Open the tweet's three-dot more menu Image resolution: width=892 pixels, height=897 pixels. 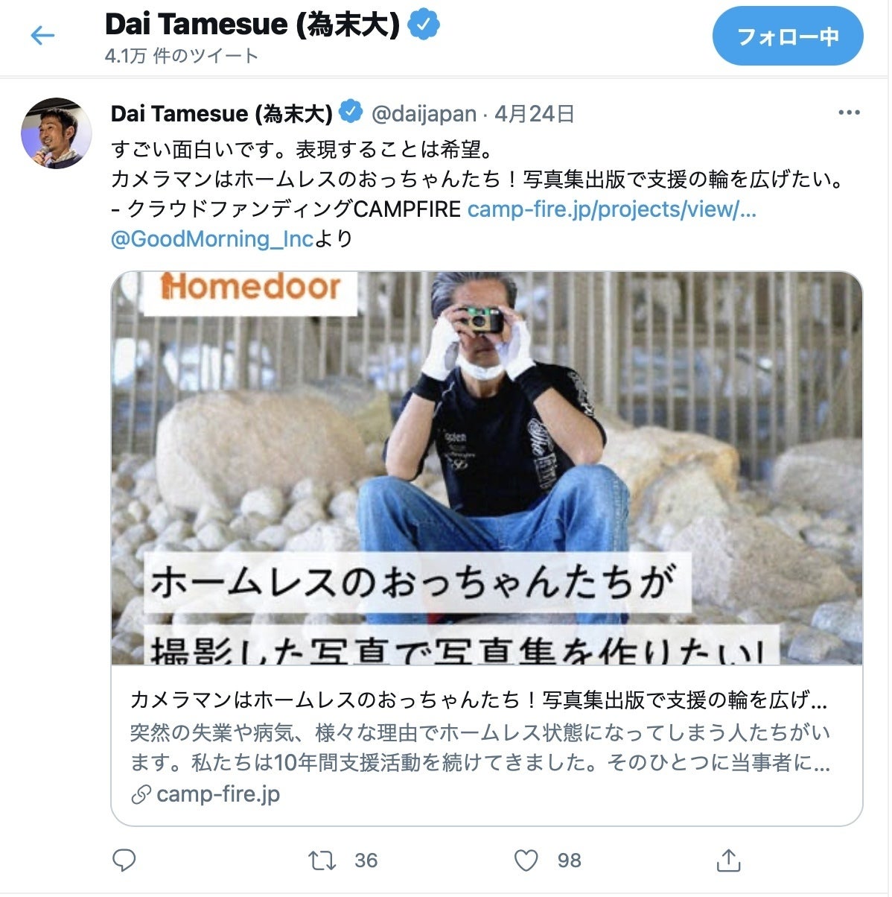849,113
